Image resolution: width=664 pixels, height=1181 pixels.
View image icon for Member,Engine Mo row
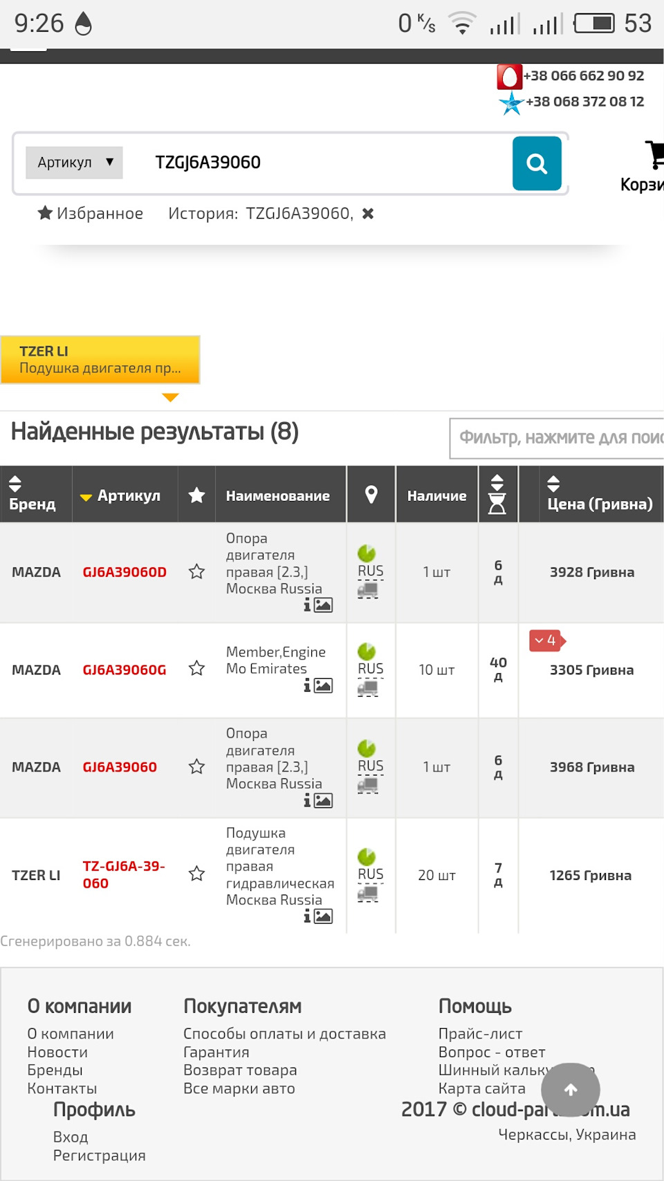coord(323,686)
